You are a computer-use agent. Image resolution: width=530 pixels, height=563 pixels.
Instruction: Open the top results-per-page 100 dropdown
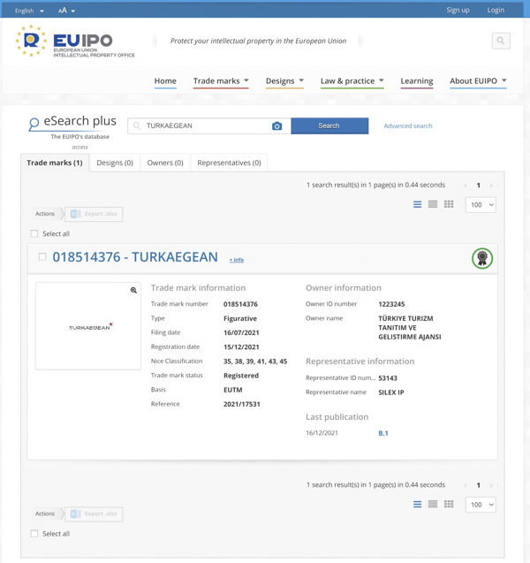tap(481, 205)
